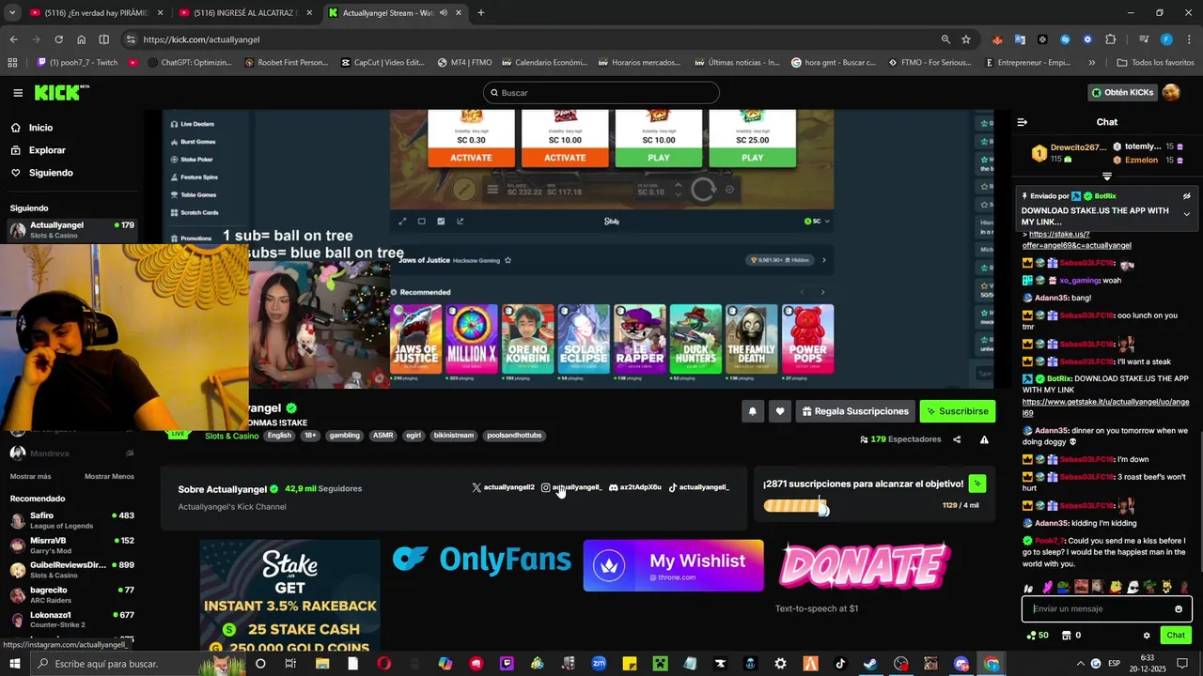Share the stream with share icon
1203x676 pixels.
click(x=957, y=439)
